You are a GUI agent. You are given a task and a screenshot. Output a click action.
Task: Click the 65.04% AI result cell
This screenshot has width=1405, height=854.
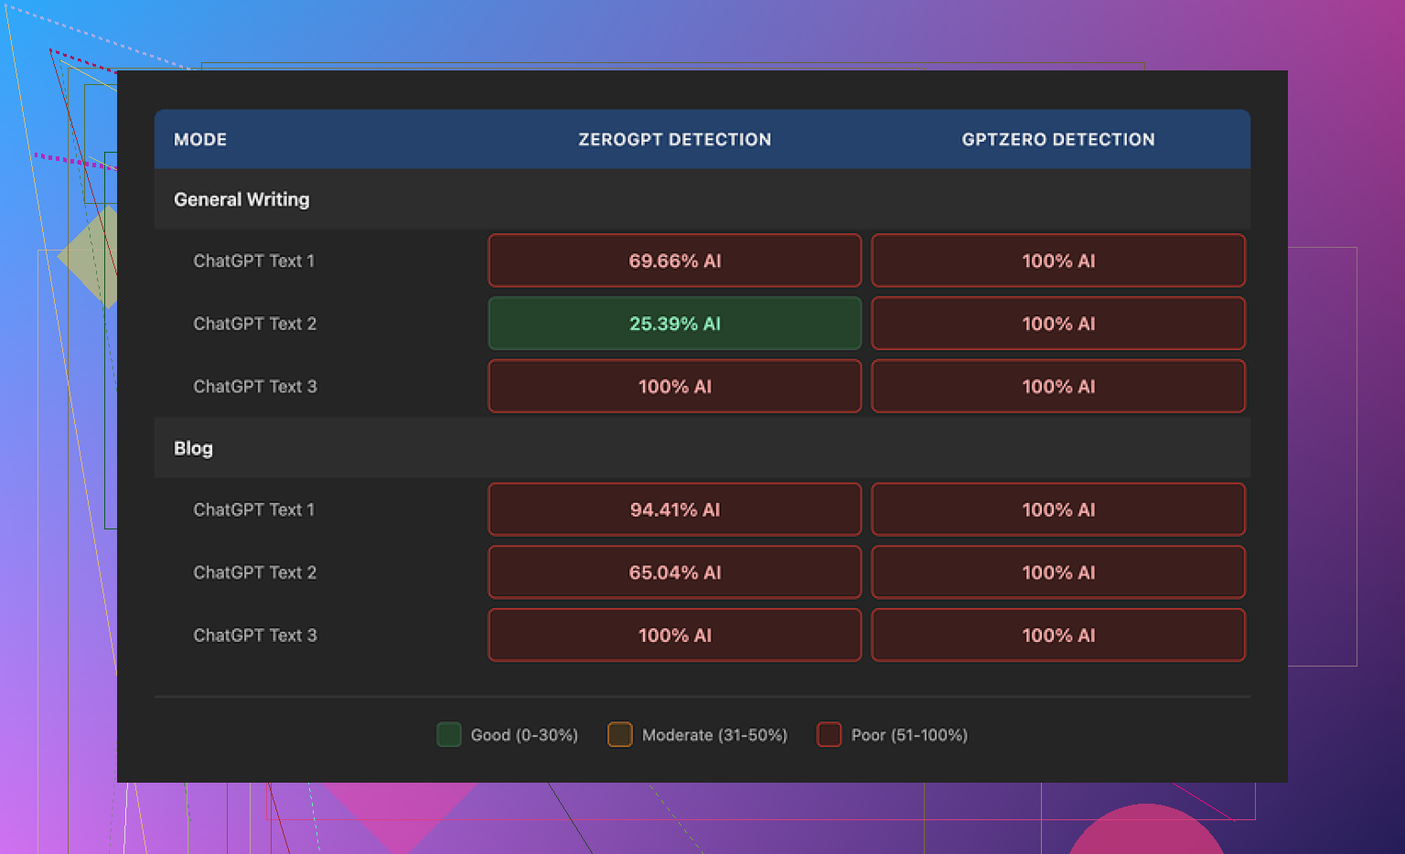point(674,572)
